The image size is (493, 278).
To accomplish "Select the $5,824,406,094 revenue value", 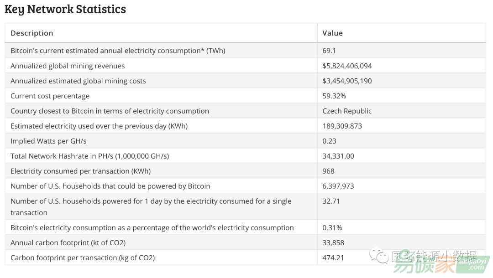I will point(347,66).
